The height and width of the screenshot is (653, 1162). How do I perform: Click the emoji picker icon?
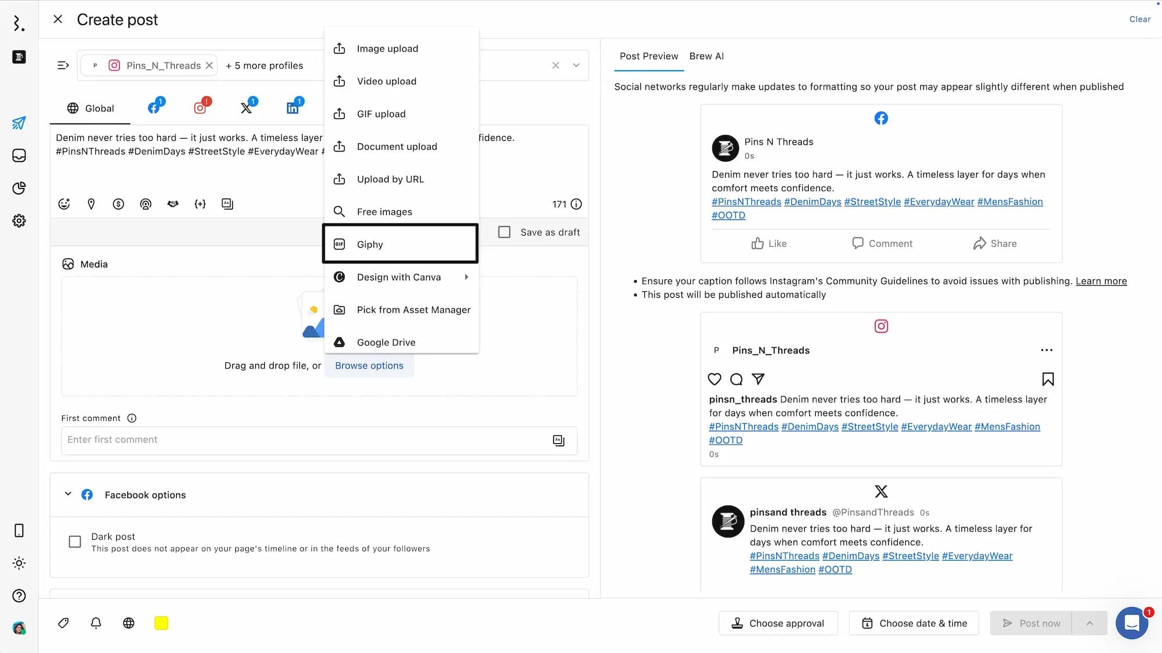tap(64, 204)
